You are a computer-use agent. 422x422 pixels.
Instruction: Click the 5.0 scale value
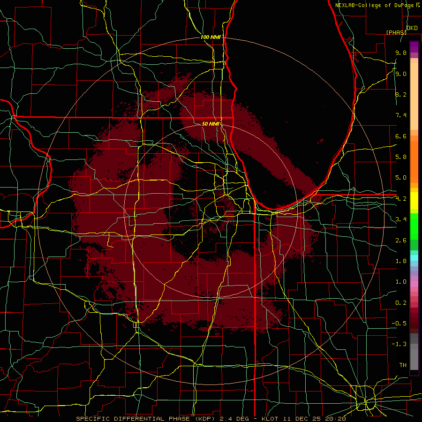401,178
